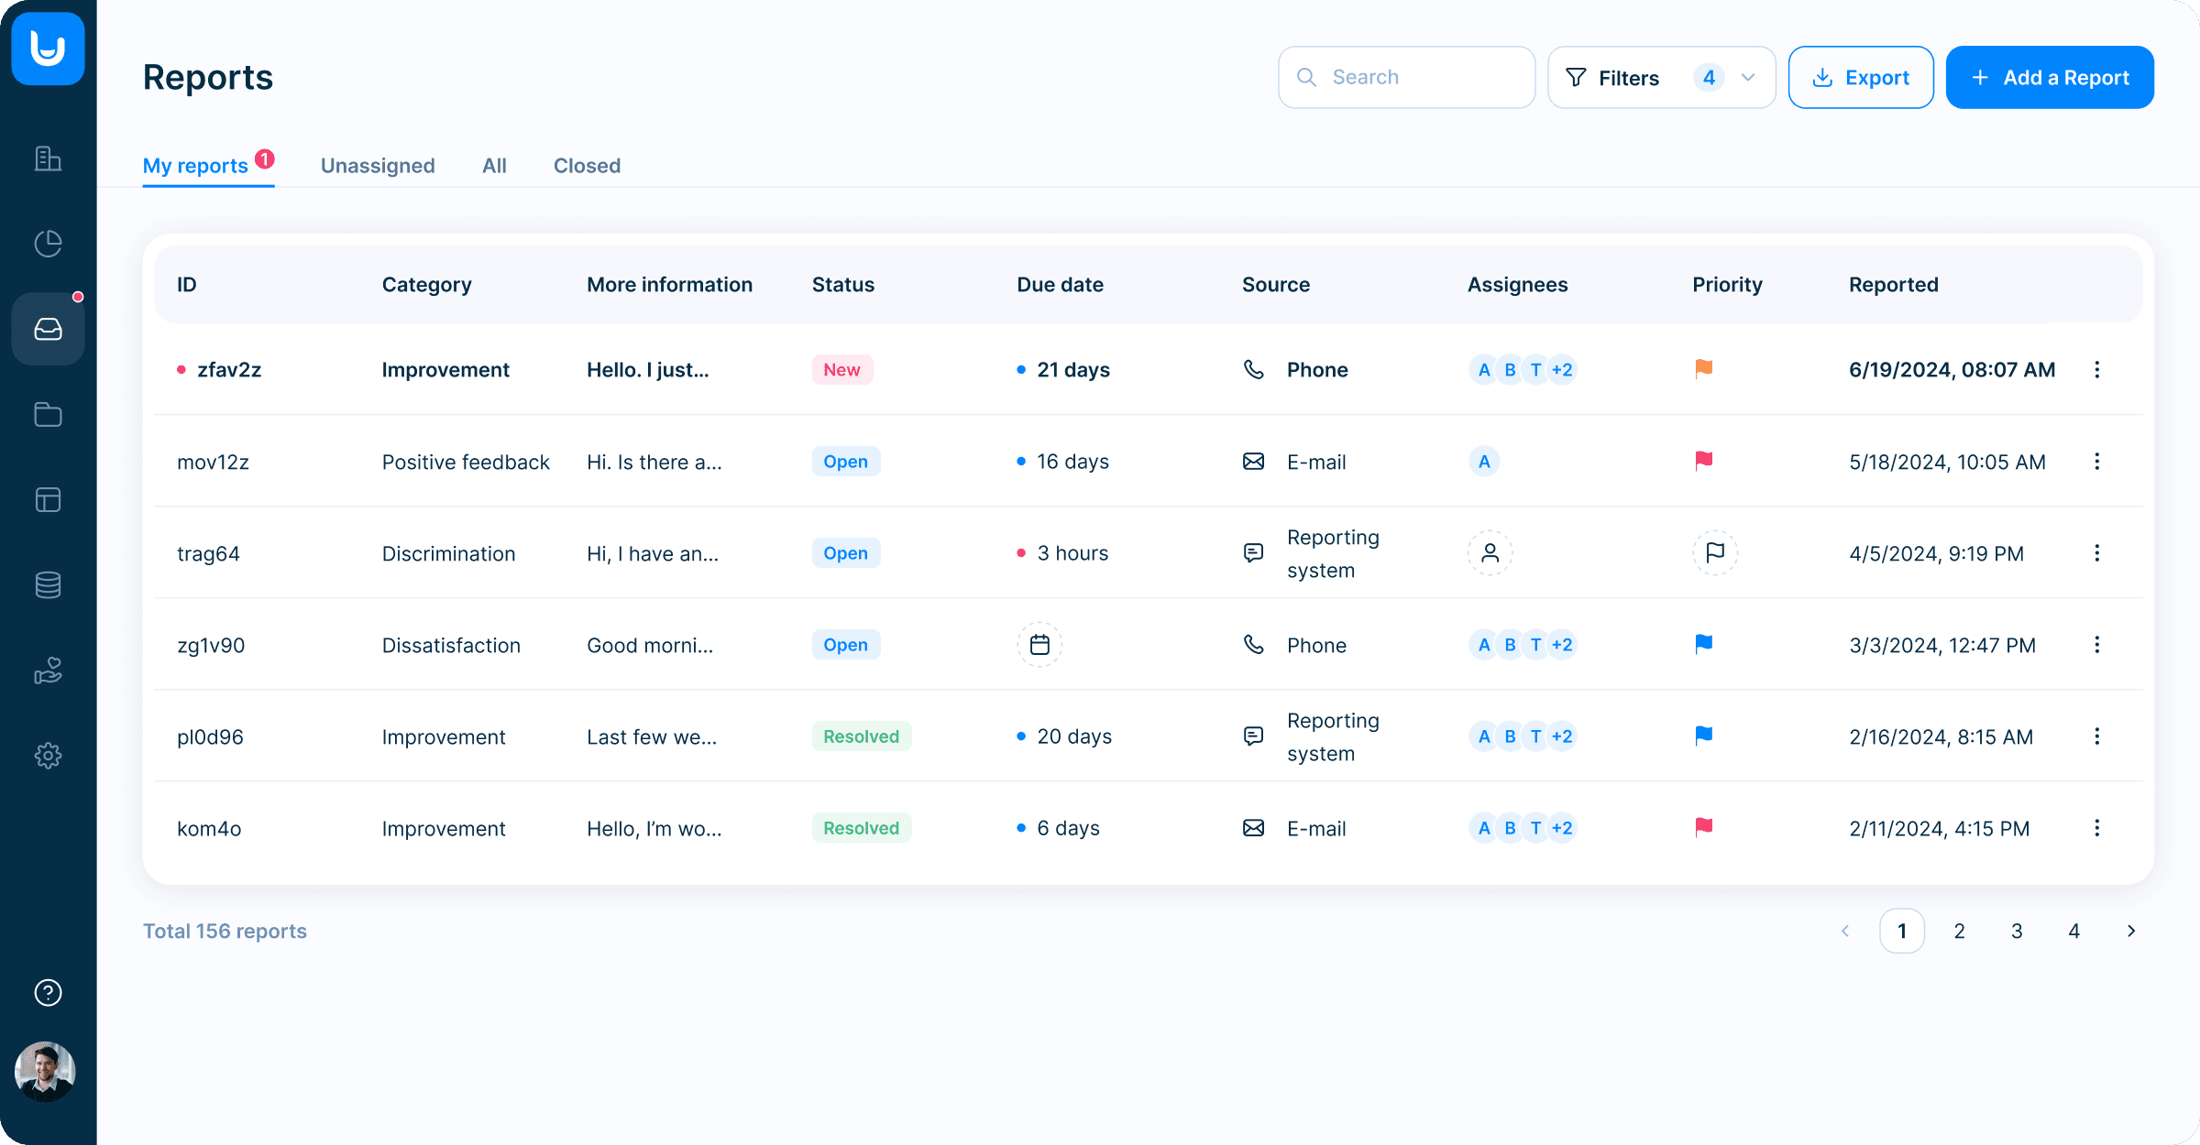Viewport: 2200px width, 1145px height.
Task: Select the folder icon in sidebar
Action: [48, 416]
